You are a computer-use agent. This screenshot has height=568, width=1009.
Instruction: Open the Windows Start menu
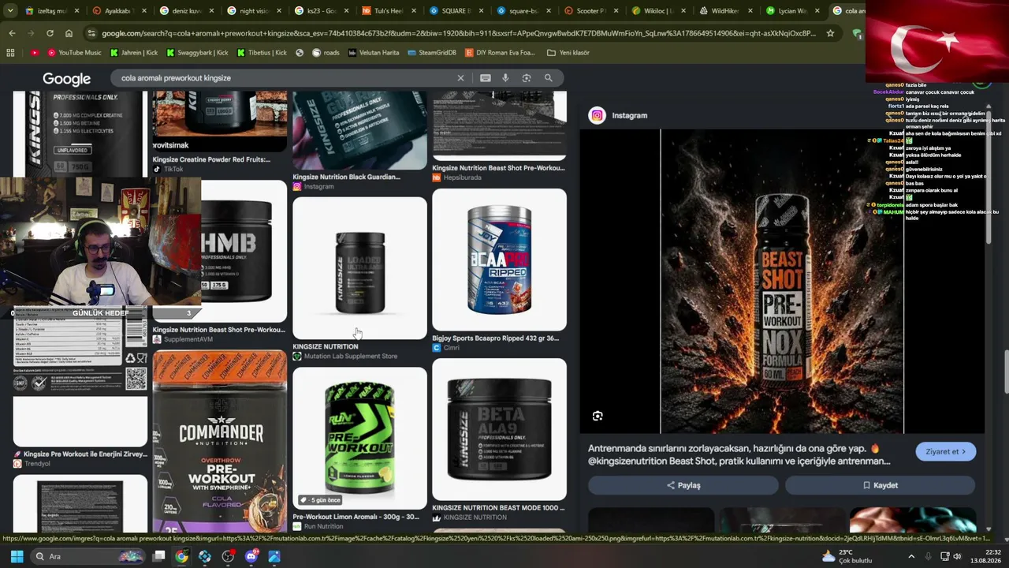(17, 556)
